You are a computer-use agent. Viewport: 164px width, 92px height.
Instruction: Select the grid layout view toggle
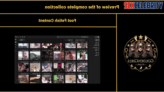pyautogui.click(x=22, y=40)
